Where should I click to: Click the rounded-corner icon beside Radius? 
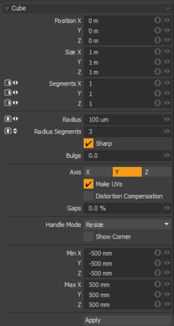(x=8, y=119)
